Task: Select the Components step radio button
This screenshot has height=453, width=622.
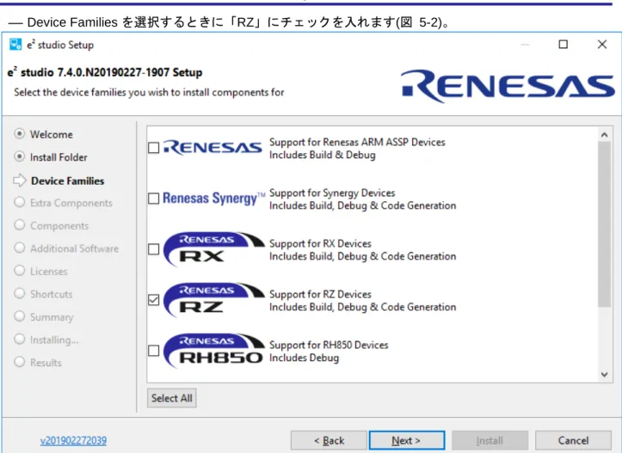Action: [20, 225]
